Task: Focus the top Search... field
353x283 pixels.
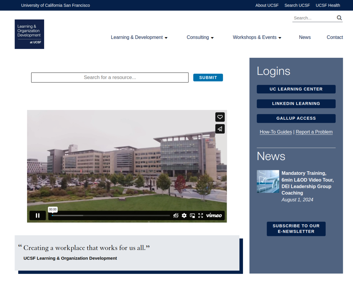Action: click(x=314, y=18)
